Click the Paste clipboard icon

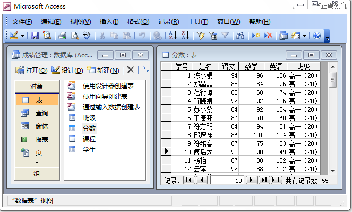[x=127, y=36]
